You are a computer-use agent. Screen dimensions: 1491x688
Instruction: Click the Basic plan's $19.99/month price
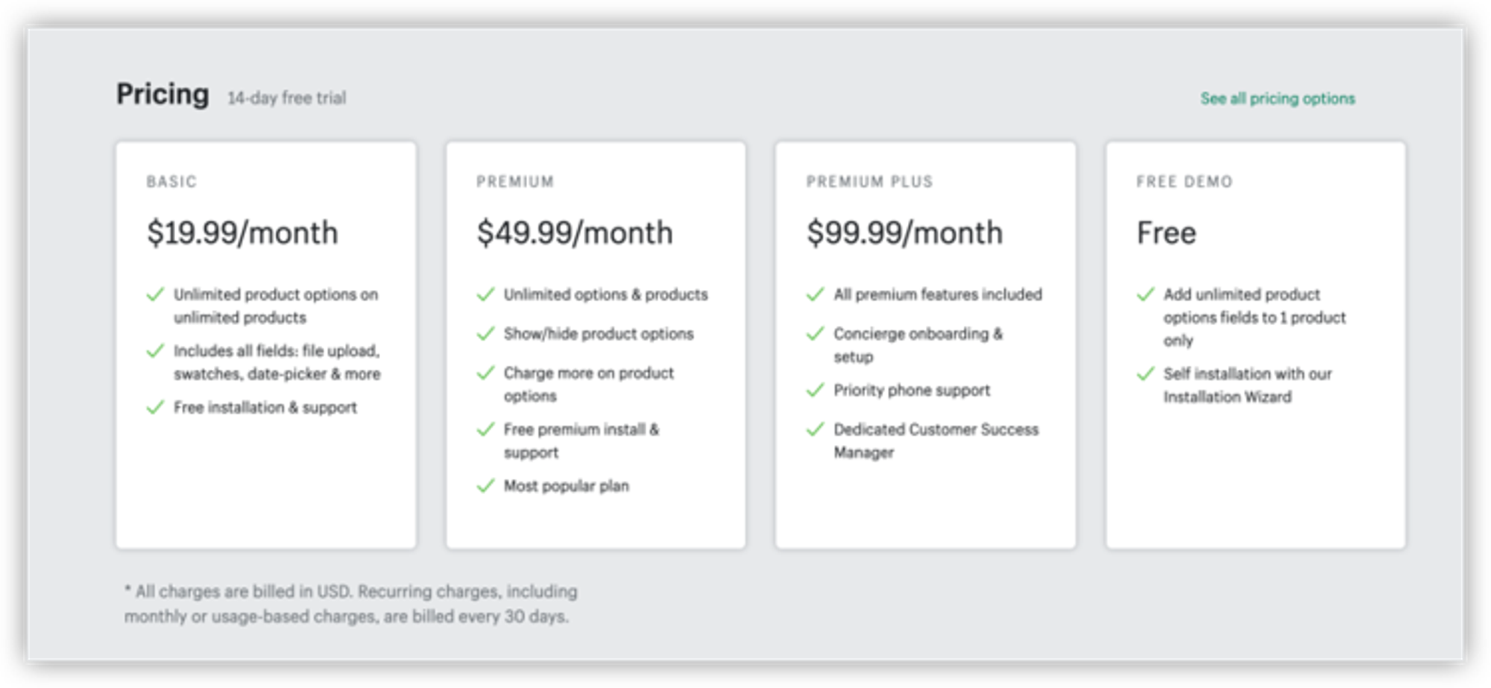(x=242, y=233)
